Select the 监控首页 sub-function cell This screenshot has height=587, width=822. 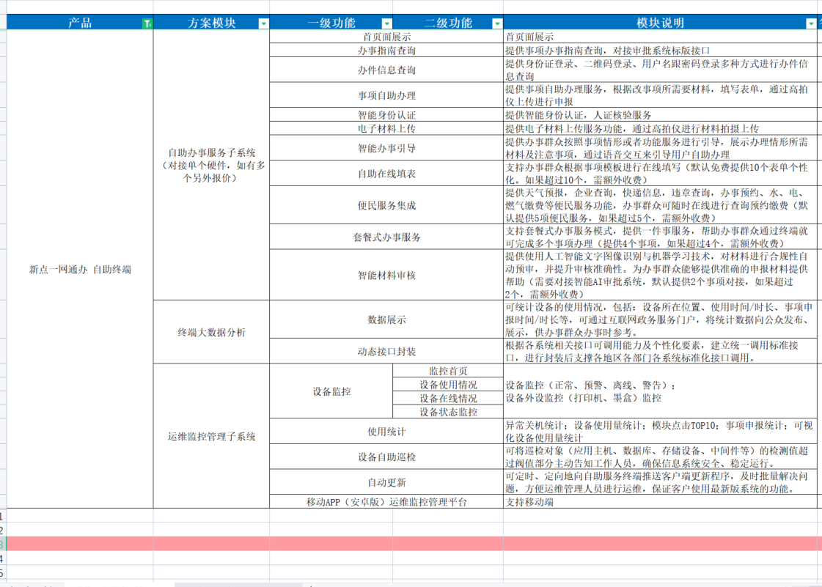[448, 372]
